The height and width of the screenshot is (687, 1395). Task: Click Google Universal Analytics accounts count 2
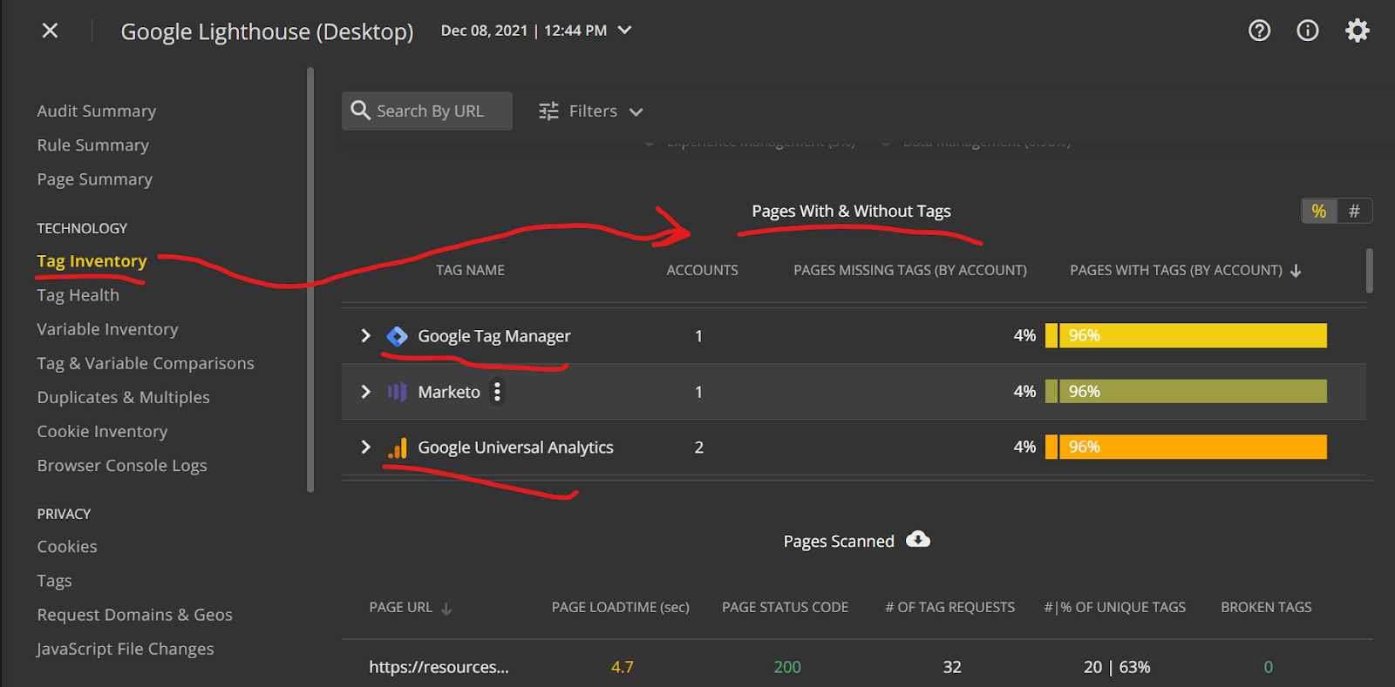[x=698, y=448]
